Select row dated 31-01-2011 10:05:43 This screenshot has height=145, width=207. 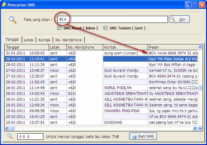click(101, 53)
